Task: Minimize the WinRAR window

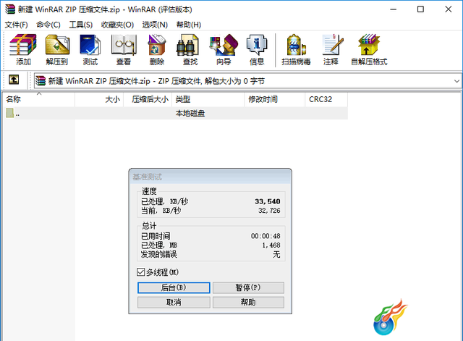Action: pos(393,9)
